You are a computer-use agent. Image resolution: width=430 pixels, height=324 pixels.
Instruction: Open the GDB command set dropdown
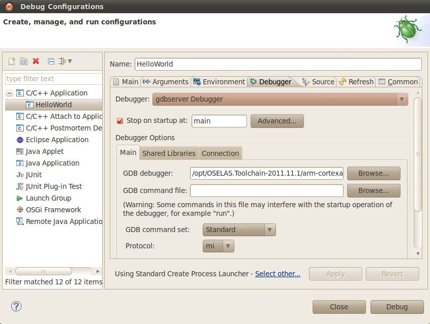click(239, 230)
